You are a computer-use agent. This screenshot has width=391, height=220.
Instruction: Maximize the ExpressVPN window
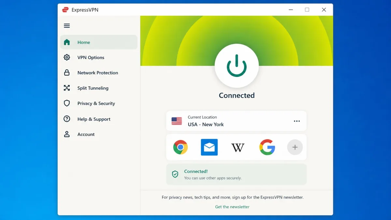(307, 10)
